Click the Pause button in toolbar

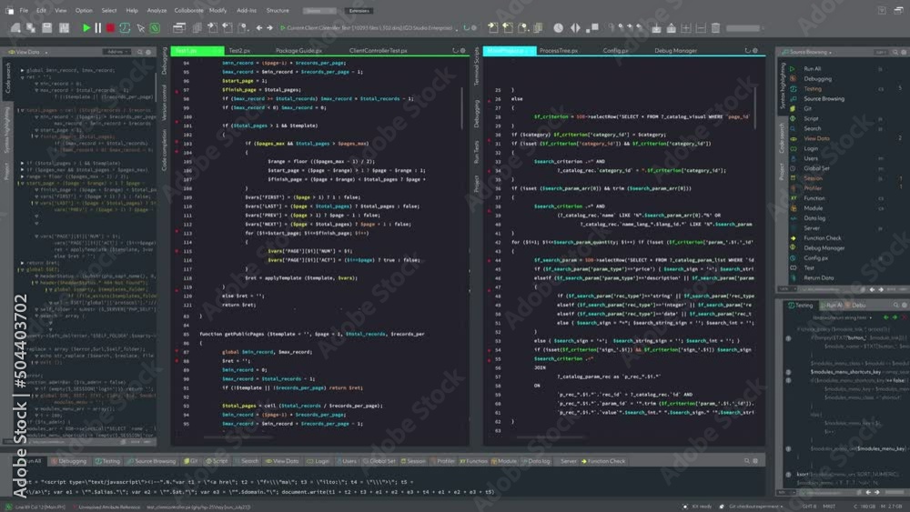click(98, 27)
